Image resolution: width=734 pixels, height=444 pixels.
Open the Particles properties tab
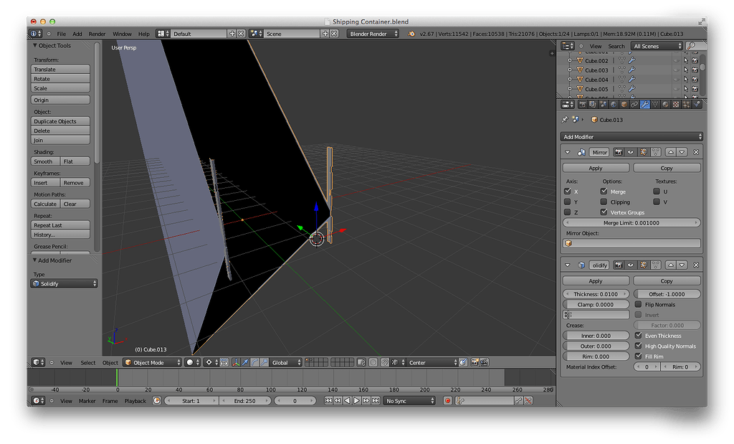pos(686,105)
